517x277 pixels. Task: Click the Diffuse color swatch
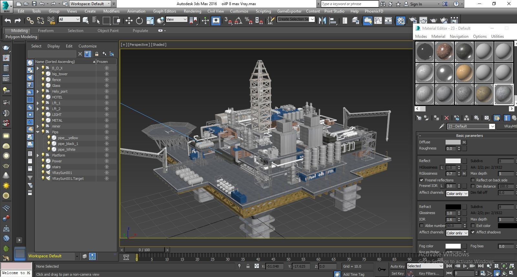click(453, 142)
